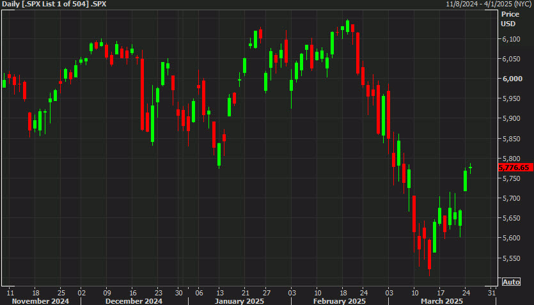The width and height of the screenshot is (534, 305).
Task: Click the 5,750 price axis label
Action: click(x=512, y=178)
